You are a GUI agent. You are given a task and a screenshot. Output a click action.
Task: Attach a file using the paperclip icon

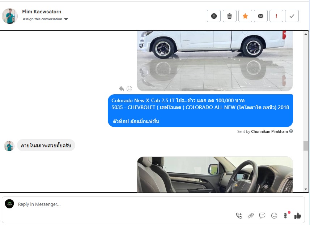coord(250,216)
